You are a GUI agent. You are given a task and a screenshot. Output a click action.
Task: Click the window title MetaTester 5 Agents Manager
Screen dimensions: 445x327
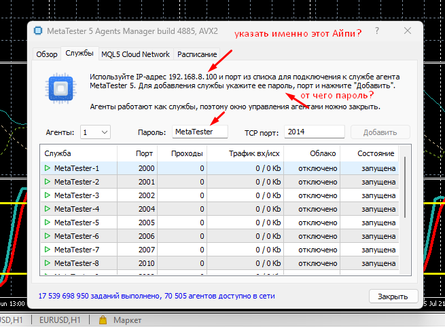tap(132, 31)
